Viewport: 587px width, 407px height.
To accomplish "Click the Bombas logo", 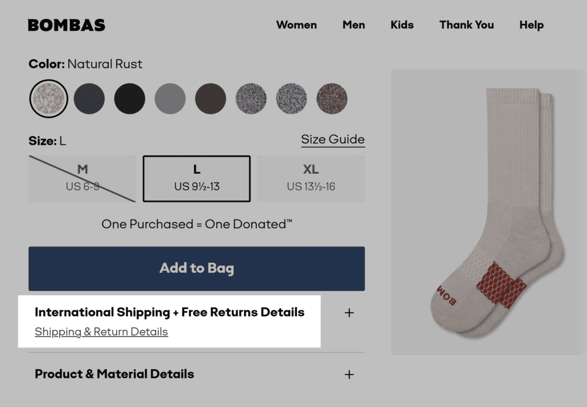I will click(65, 24).
